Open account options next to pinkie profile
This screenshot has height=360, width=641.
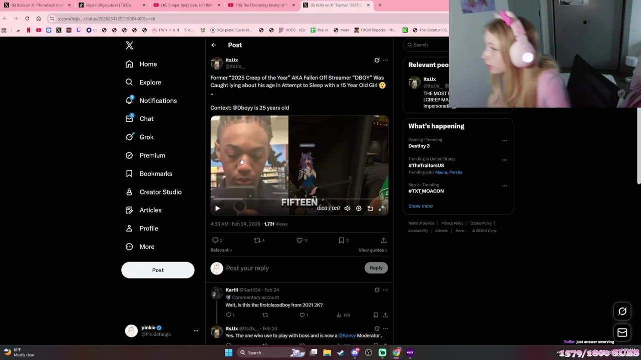pyautogui.click(x=196, y=331)
